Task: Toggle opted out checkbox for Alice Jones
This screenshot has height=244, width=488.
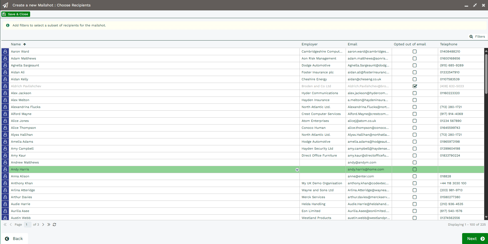Action: (415, 121)
